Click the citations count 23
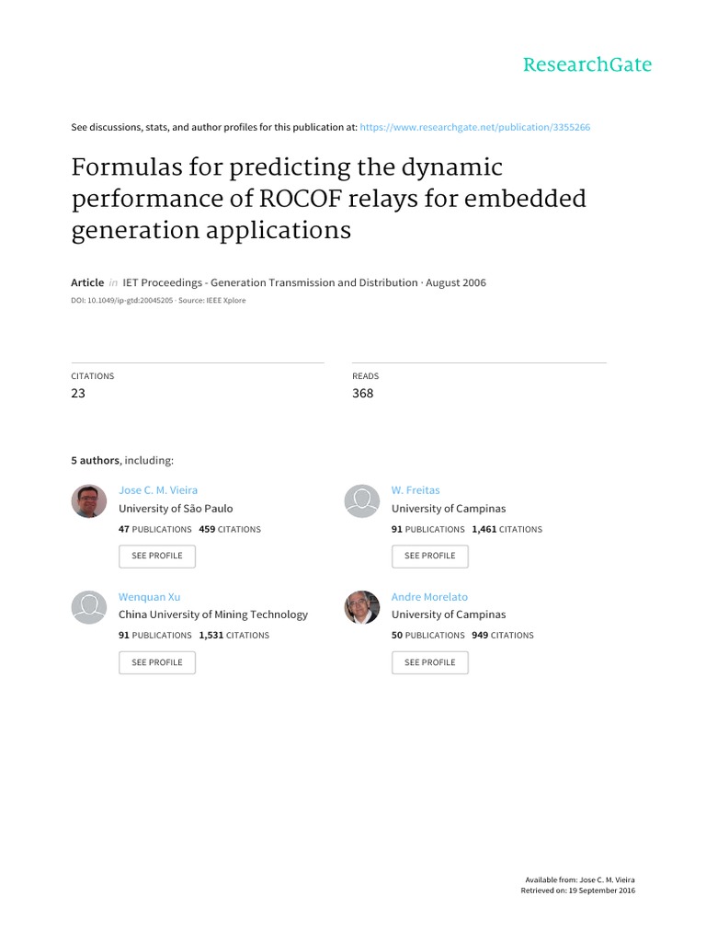This screenshot has height=942, width=706. point(78,393)
